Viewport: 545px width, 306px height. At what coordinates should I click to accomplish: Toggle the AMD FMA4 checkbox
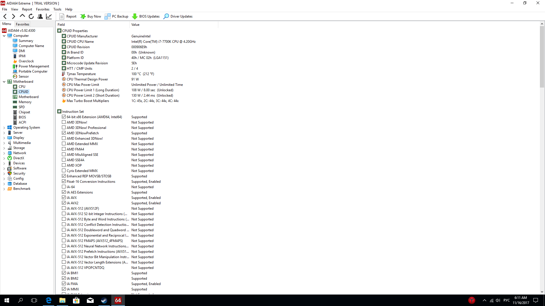(64, 149)
